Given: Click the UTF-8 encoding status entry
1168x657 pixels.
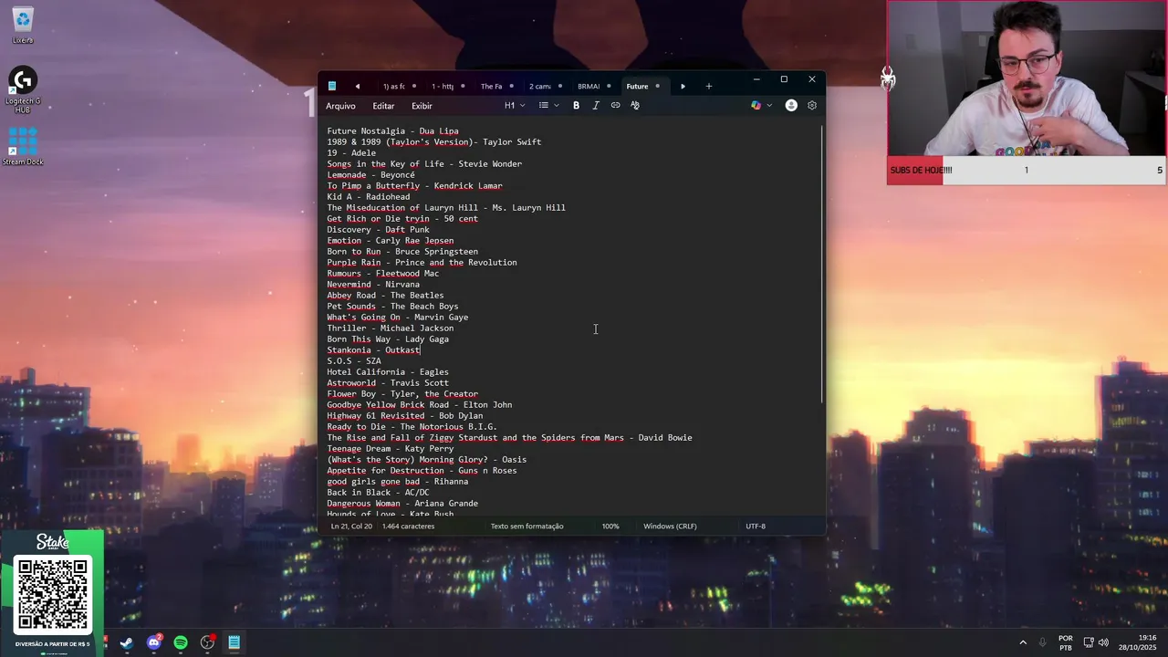Looking at the screenshot, I should point(756,527).
